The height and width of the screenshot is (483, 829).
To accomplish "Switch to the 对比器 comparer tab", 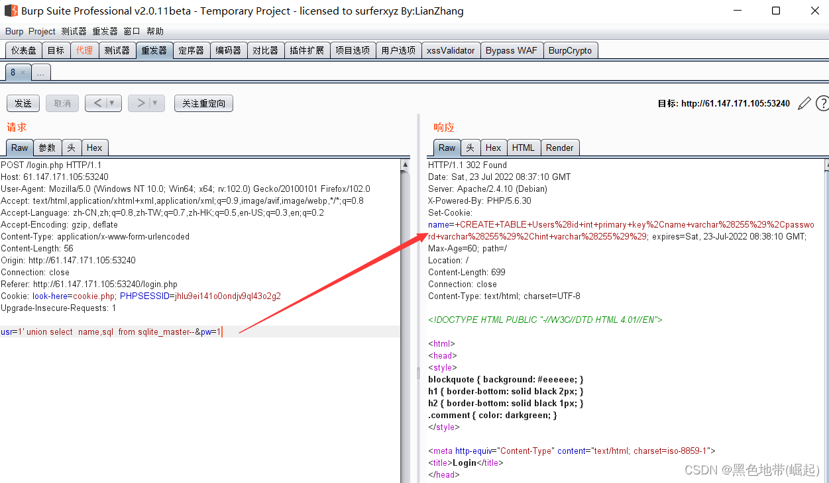I will click(265, 50).
